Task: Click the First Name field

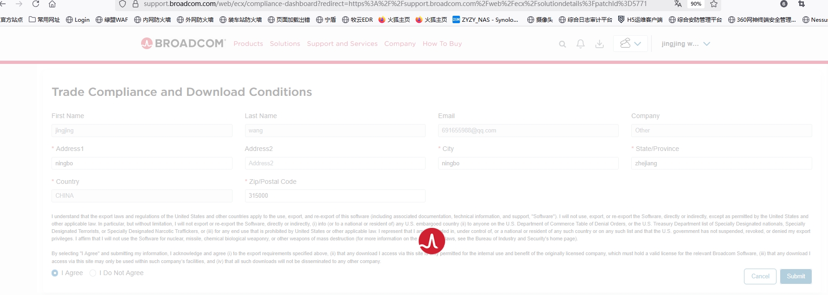Action: 142,131
